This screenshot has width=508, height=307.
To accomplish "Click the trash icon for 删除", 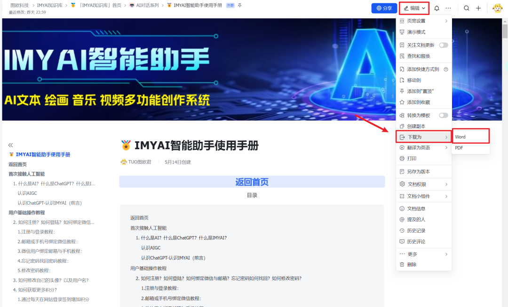I will 402,264.
